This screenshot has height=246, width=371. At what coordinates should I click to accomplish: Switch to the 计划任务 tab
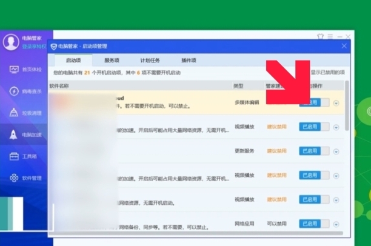(150, 61)
